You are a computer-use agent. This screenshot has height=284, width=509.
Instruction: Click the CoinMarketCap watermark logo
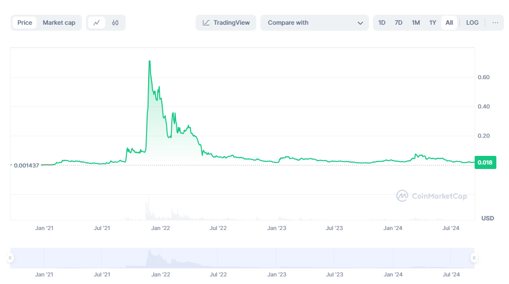431,196
